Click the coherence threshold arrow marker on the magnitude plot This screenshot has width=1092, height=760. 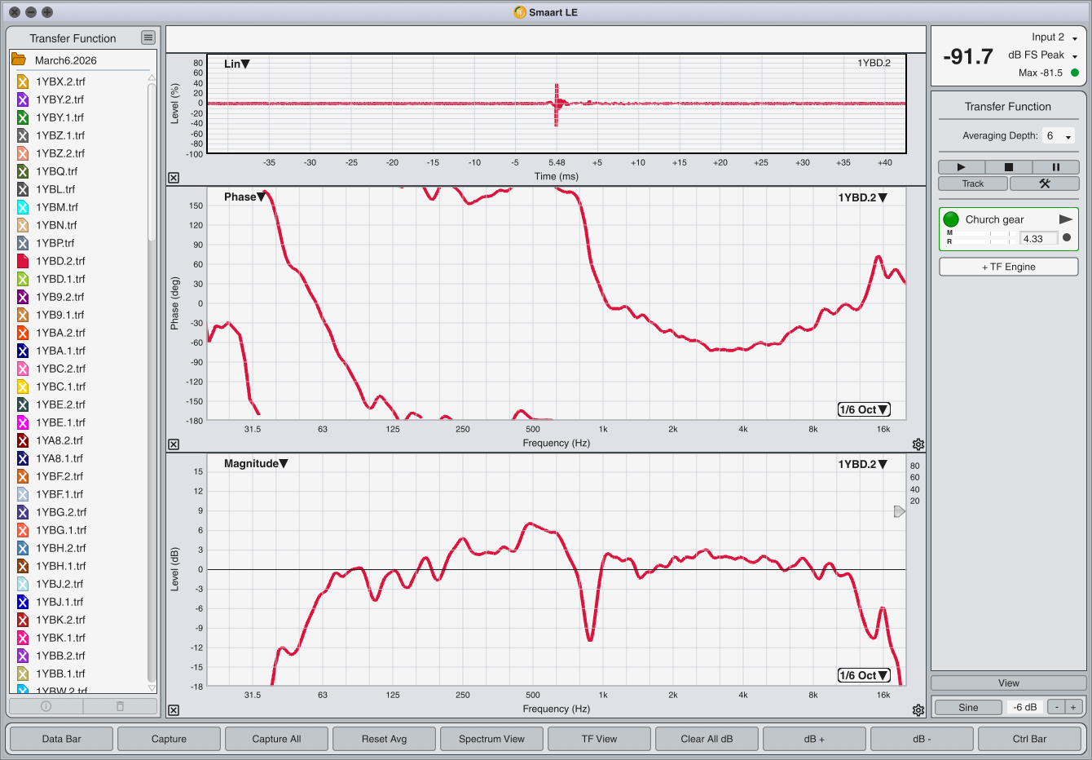click(900, 511)
